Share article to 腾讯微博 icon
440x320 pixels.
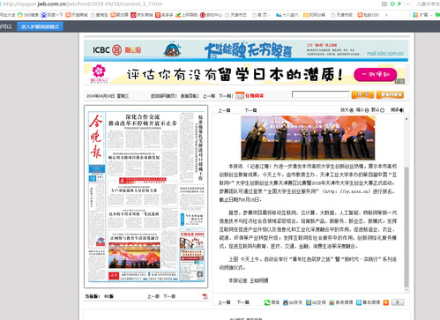359,302
